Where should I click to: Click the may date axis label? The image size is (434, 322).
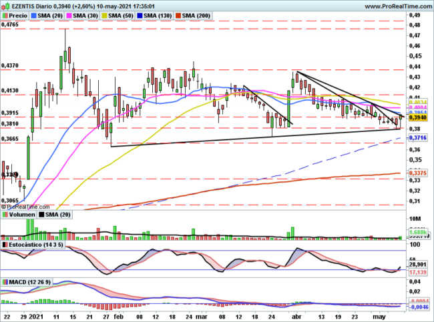(x=379, y=317)
